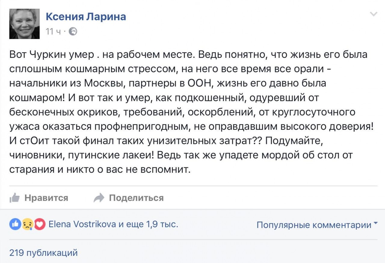Open the red heart Love reaction icon
The image size is (385, 263).
pyautogui.click(x=40, y=224)
